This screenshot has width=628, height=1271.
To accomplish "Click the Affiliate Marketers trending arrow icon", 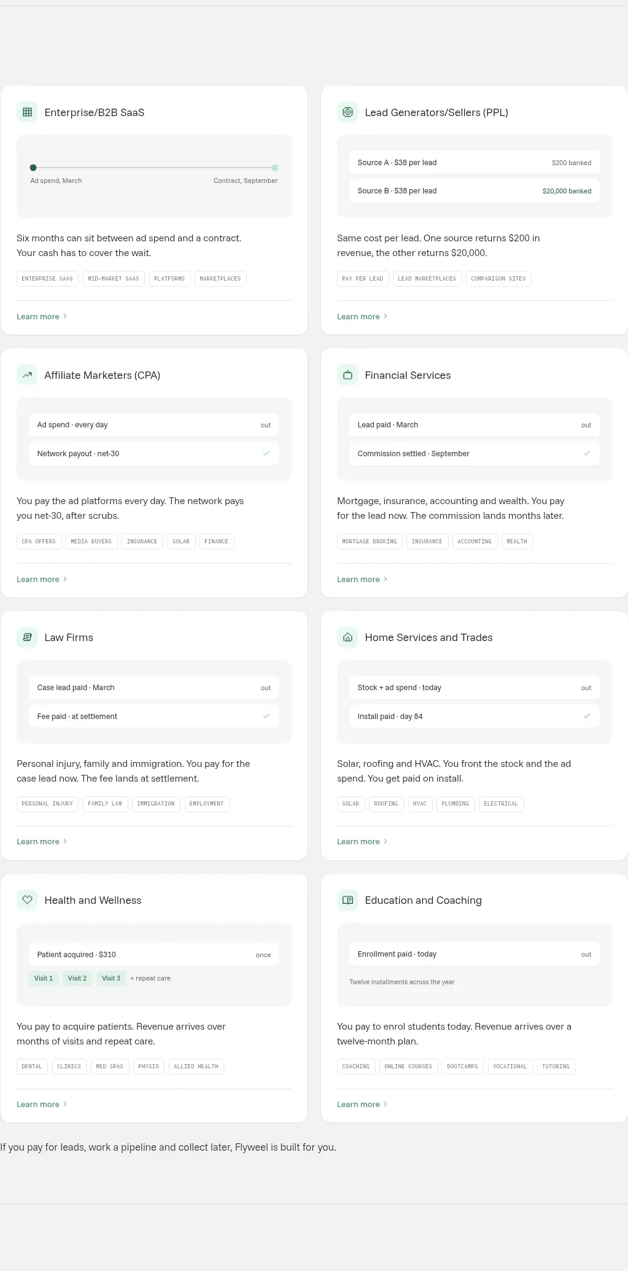I will (27, 375).
